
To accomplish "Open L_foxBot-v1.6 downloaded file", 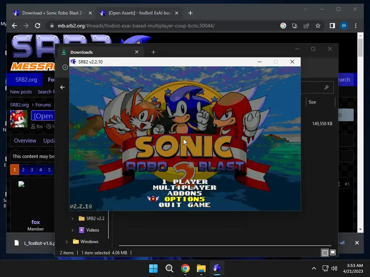I will (x=34, y=243).
